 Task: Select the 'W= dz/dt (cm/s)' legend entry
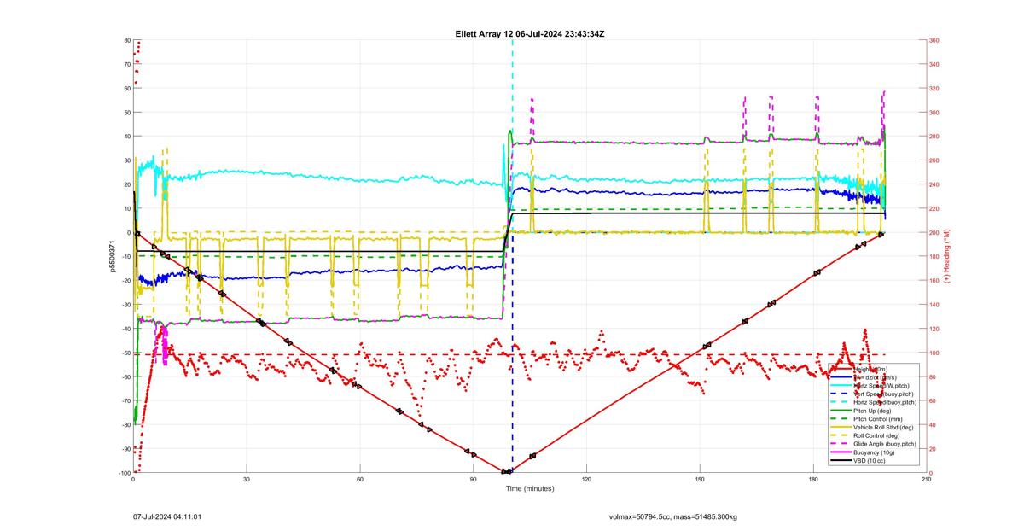(x=876, y=377)
